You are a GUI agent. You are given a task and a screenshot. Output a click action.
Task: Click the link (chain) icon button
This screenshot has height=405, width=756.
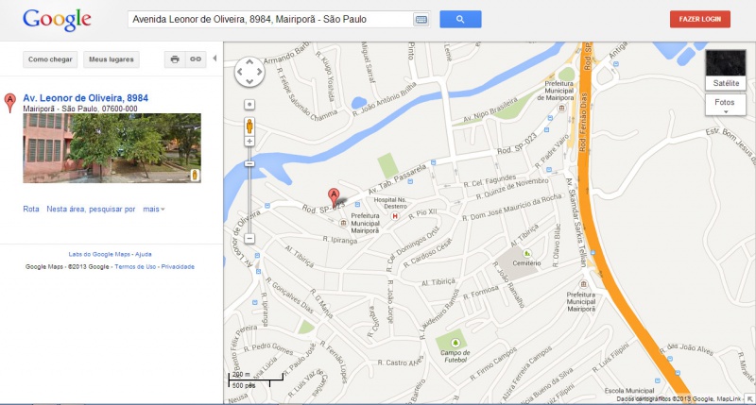[x=196, y=59]
